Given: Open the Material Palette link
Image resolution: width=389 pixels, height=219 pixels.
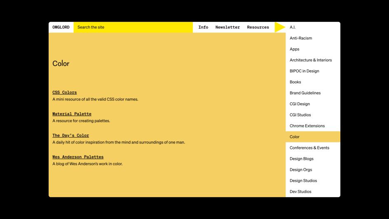Looking at the screenshot, I should (x=72, y=114).
